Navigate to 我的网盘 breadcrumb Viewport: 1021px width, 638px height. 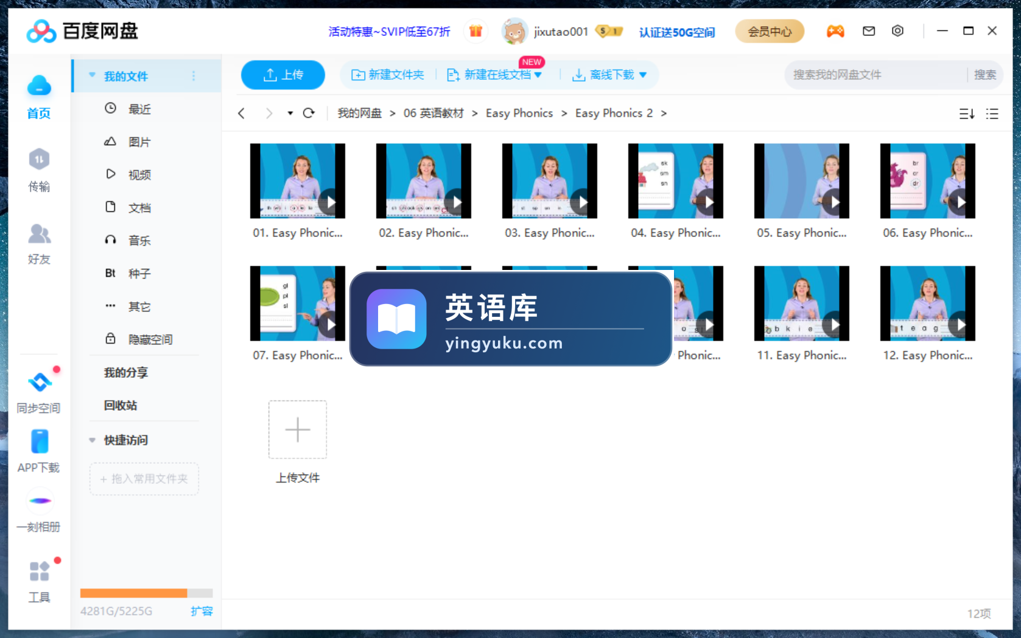[359, 113]
